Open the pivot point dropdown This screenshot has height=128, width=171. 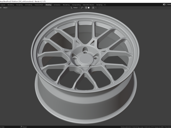[x=82, y=8]
